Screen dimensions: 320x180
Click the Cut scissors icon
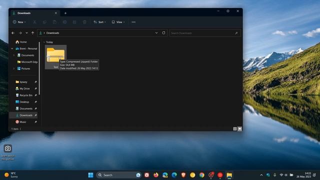coord(34,22)
